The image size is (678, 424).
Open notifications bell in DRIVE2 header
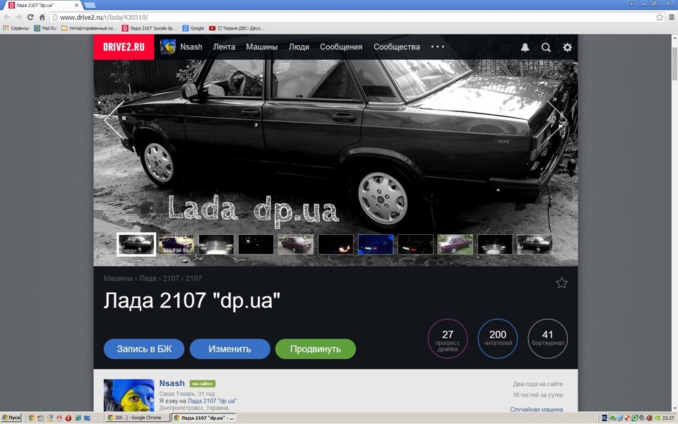(x=525, y=47)
